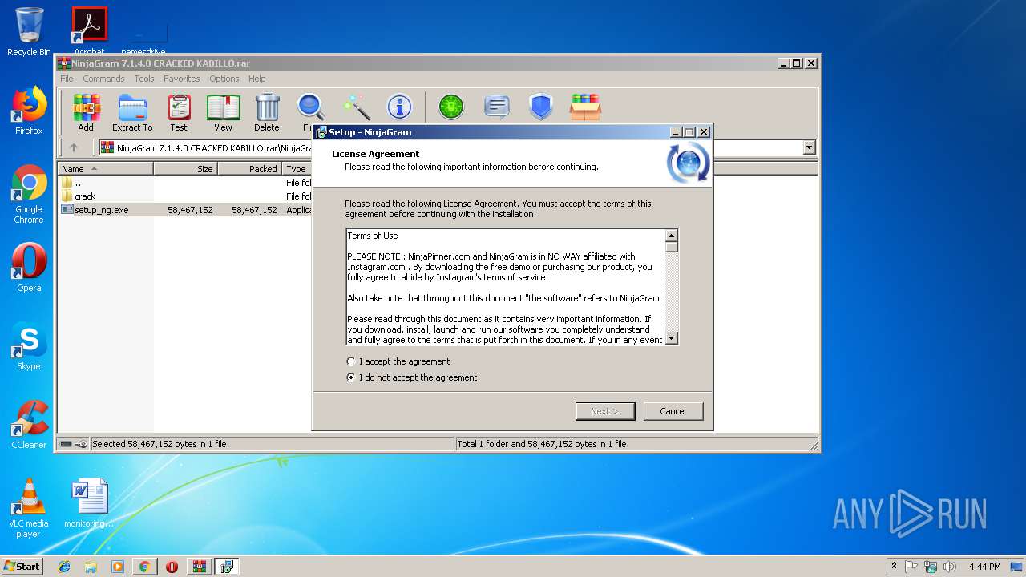1026x577 pixels.
Task: Select the crack folder row
Action: 185,196
